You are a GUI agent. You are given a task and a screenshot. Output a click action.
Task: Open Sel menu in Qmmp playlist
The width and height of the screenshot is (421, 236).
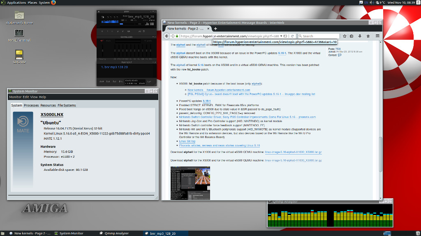coord(114,82)
